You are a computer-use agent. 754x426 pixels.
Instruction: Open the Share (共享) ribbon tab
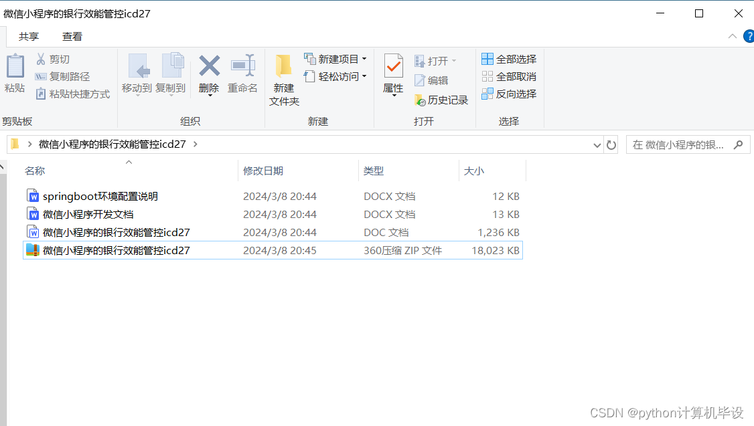coord(29,37)
